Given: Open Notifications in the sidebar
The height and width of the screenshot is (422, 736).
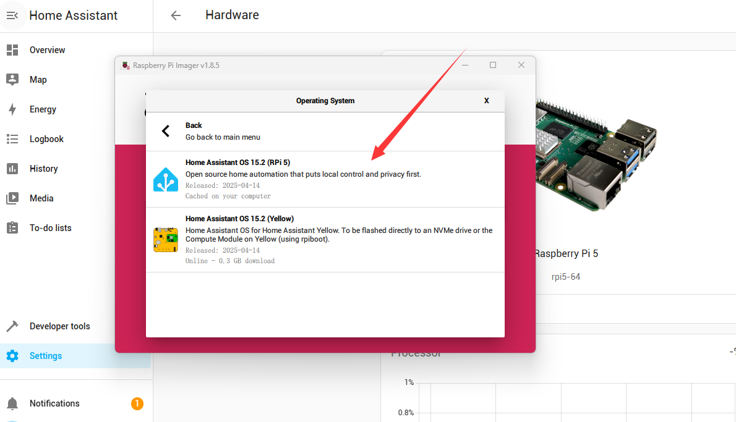Looking at the screenshot, I should [54, 403].
